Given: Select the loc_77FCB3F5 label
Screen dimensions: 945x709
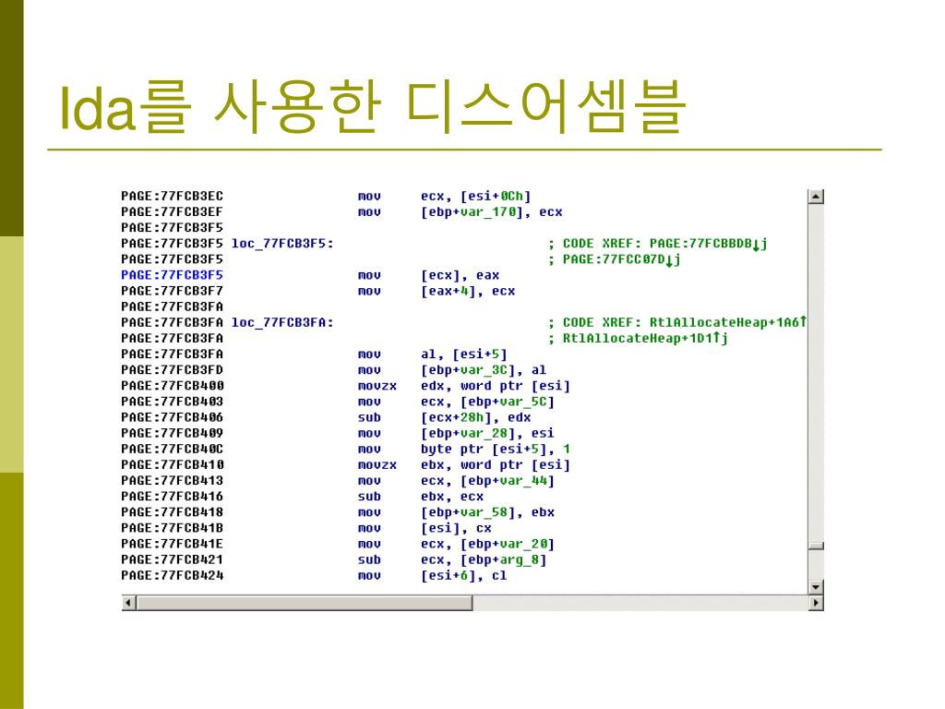Looking at the screenshot, I should [282, 244].
